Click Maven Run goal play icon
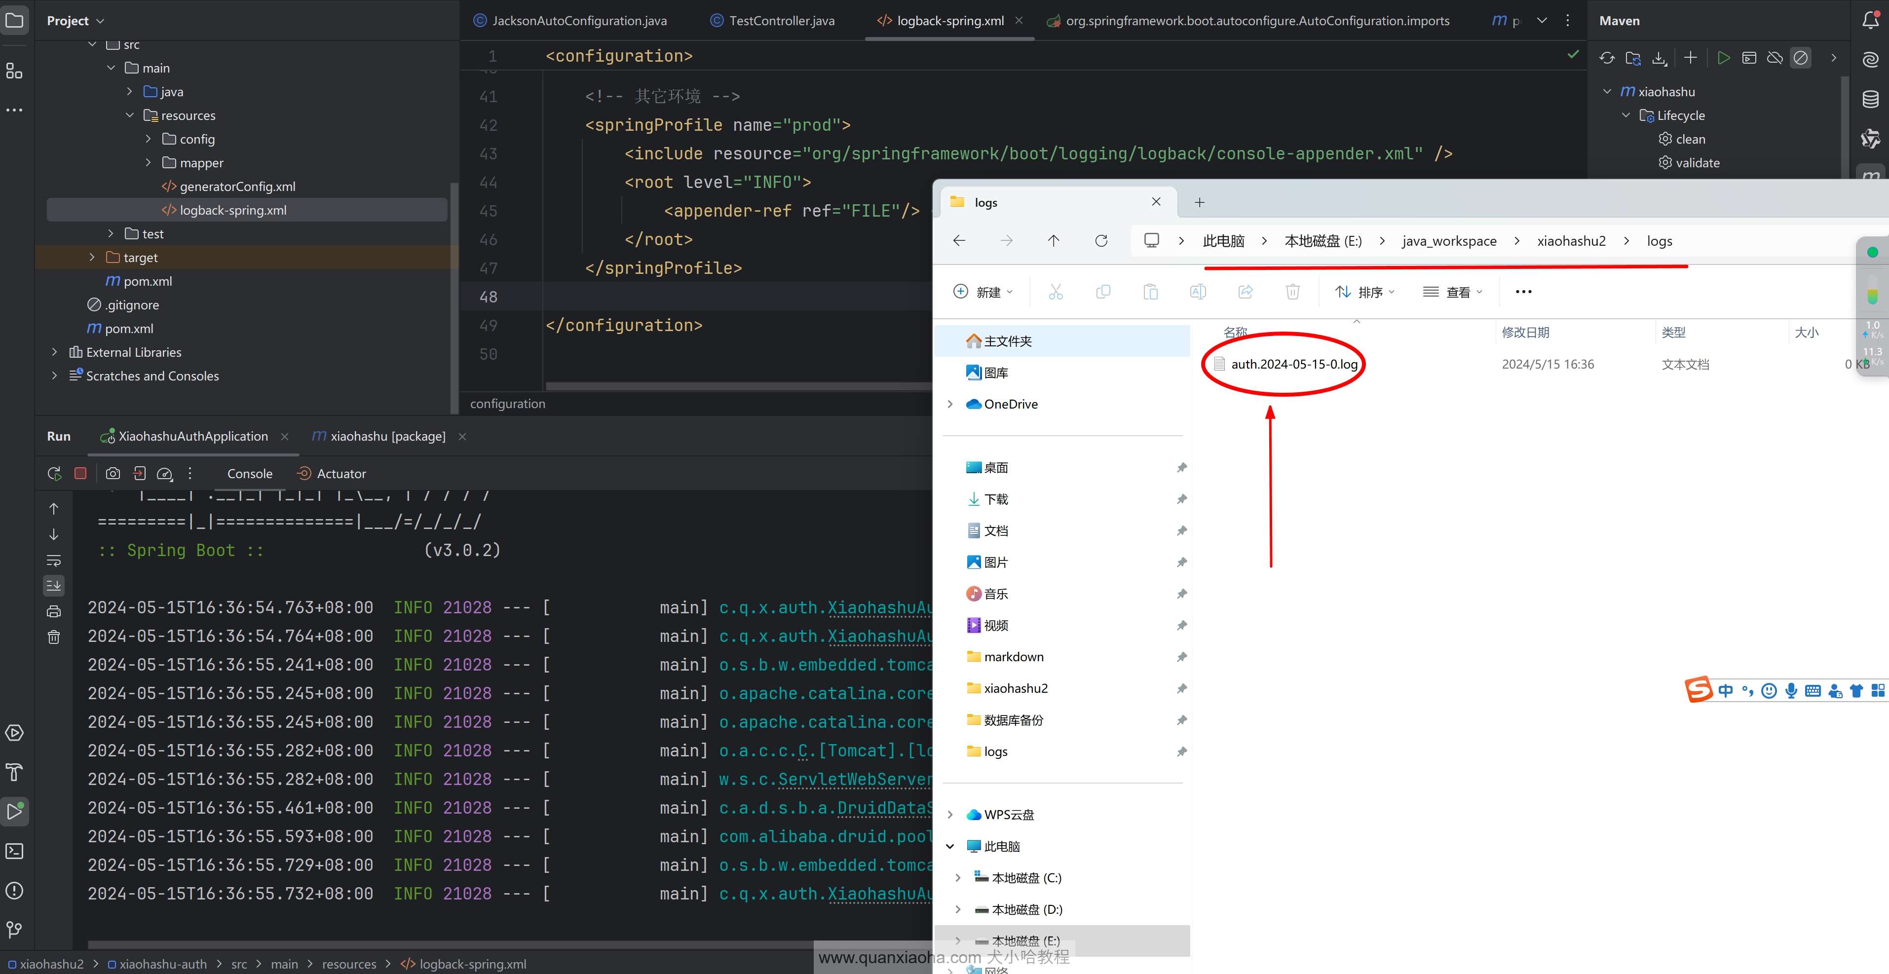 (1723, 58)
